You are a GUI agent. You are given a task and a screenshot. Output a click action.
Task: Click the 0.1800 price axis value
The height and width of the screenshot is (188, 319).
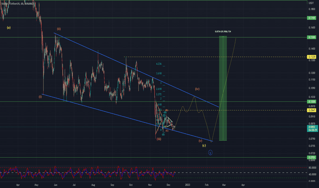tap(312, 9)
